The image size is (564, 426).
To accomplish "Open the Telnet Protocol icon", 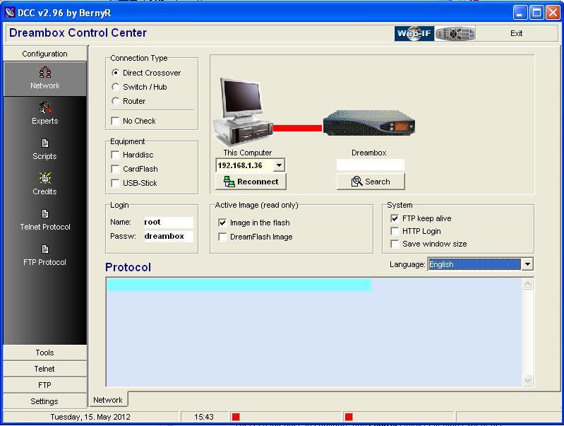I will [x=44, y=214].
